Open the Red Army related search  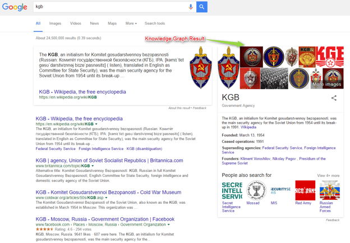click(x=305, y=193)
